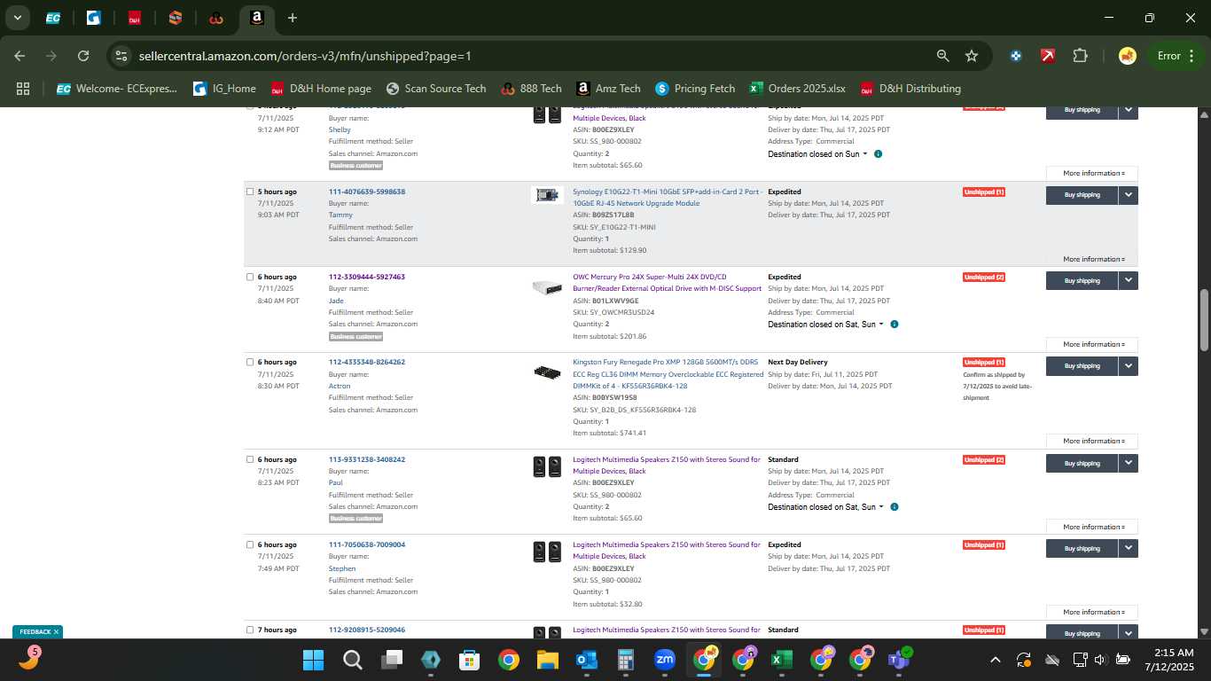Open Outlook from taskbar
Image resolution: width=1211 pixels, height=681 pixels.
586,660
